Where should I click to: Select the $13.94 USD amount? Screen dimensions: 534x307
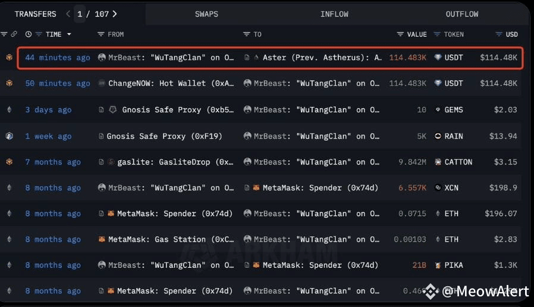(x=503, y=136)
